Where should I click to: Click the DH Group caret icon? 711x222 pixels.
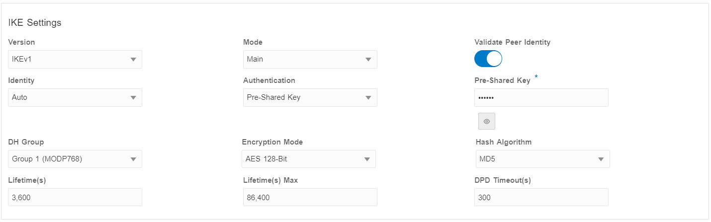[133, 159]
